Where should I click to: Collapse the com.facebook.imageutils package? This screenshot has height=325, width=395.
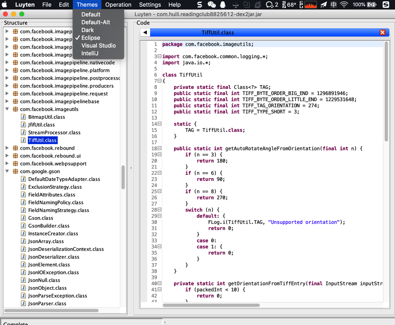tap(7, 109)
